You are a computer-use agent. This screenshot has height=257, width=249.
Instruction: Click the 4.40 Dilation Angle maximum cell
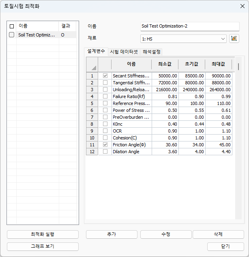pyautogui.click(x=219, y=152)
